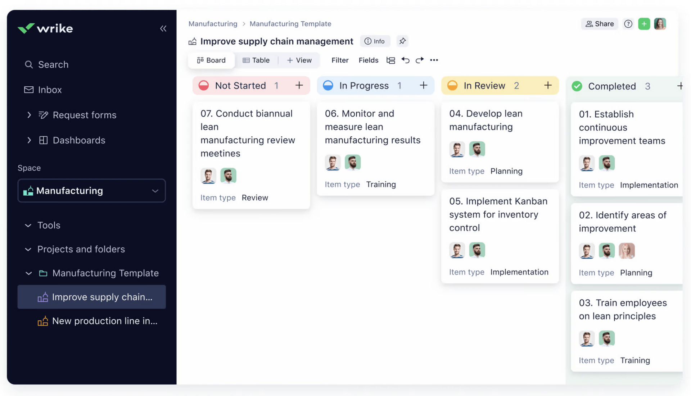The image size is (691, 396).
Task: Collapse the Projects and folders section
Action: tap(28, 249)
